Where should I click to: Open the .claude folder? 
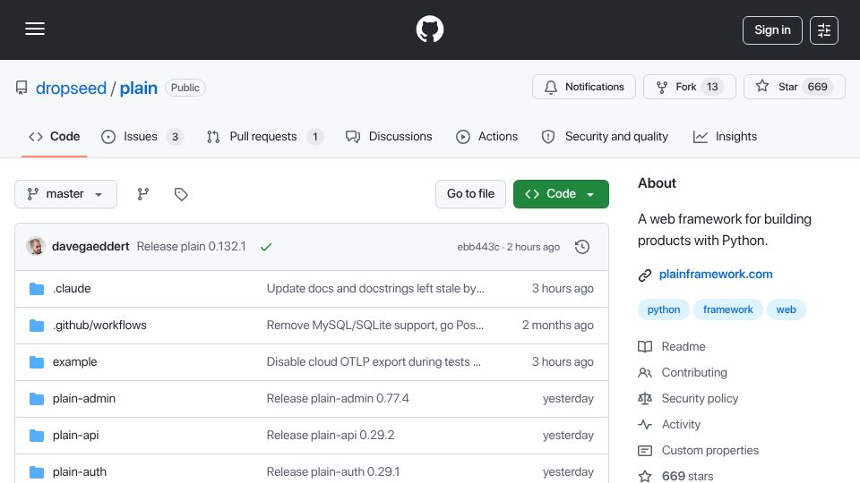(x=72, y=289)
